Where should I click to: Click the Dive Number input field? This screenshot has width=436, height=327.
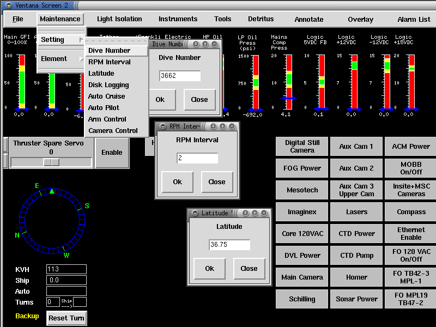(180, 76)
